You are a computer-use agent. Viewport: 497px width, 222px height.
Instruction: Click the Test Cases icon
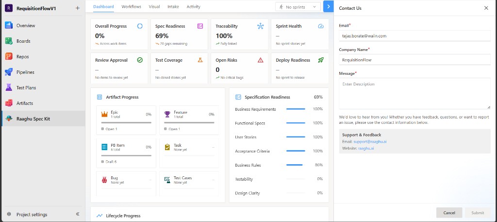tap(167, 180)
